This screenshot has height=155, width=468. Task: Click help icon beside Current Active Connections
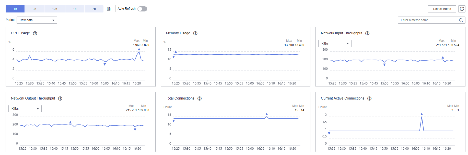click(x=369, y=98)
